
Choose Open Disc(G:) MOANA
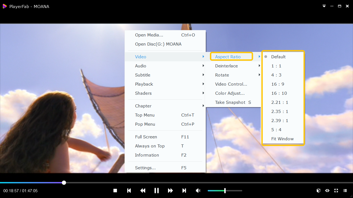[x=165, y=44]
